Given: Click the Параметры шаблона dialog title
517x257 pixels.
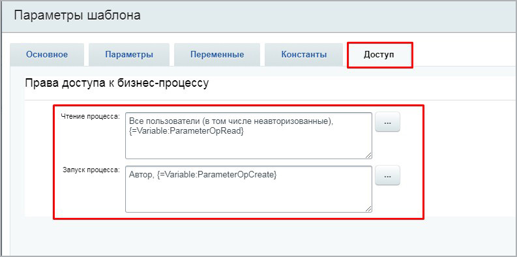Looking at the screenshot, I should [x=78, y=16].
